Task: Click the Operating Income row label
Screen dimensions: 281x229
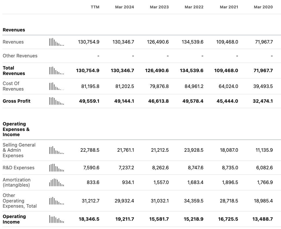Action: [14, 219]
